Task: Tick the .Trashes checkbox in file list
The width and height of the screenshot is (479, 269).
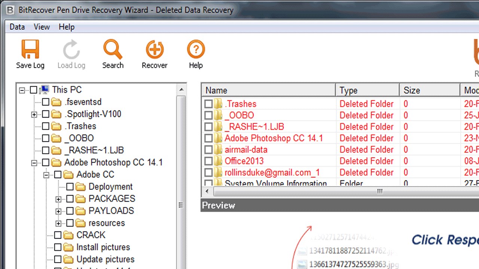Action: coord(208,104)
